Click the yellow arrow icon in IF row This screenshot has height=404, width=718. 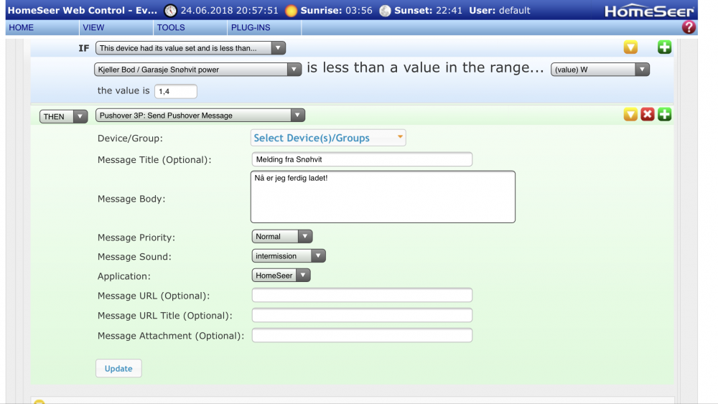pos(630,48)
